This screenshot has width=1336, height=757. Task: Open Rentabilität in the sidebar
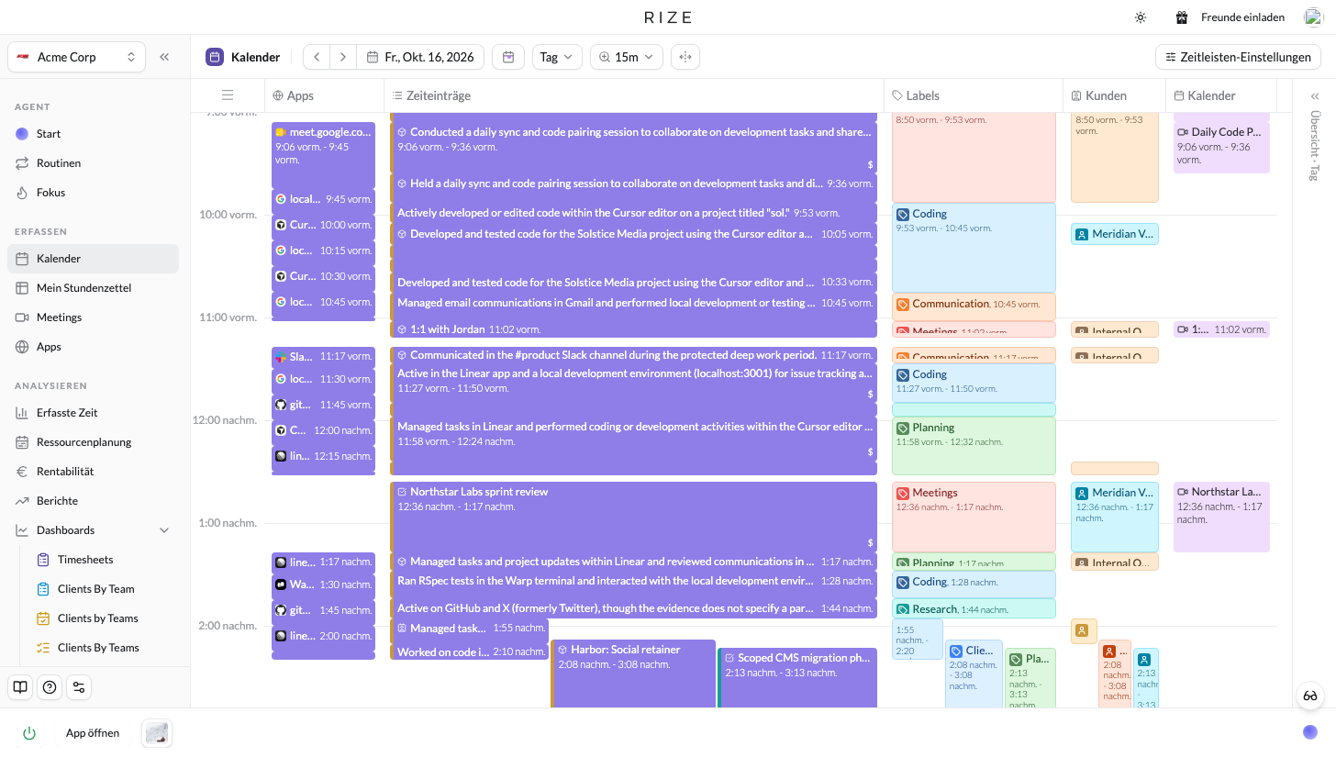93,472
